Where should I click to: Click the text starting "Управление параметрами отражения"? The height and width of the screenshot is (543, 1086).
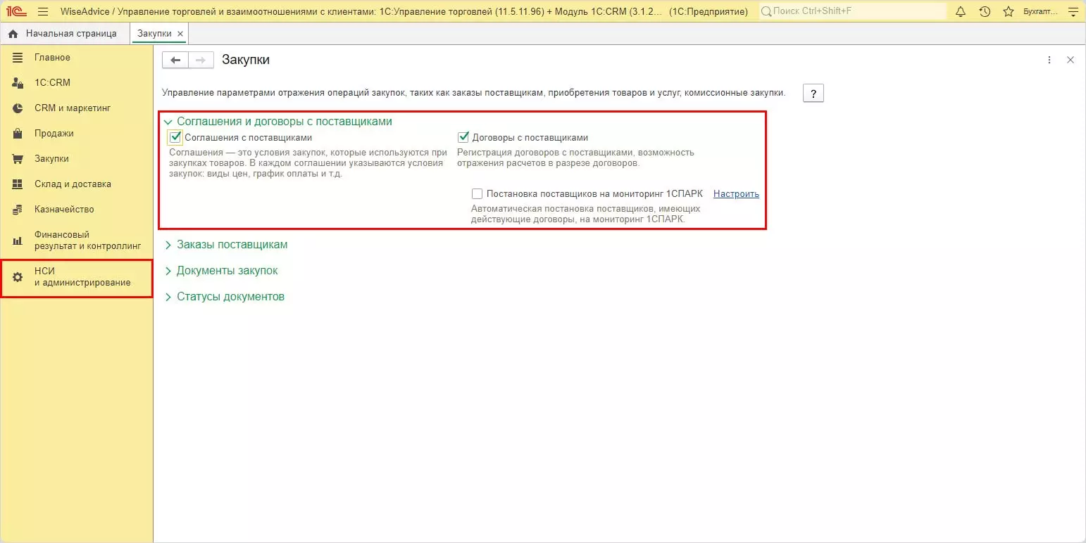pos(473,93)
